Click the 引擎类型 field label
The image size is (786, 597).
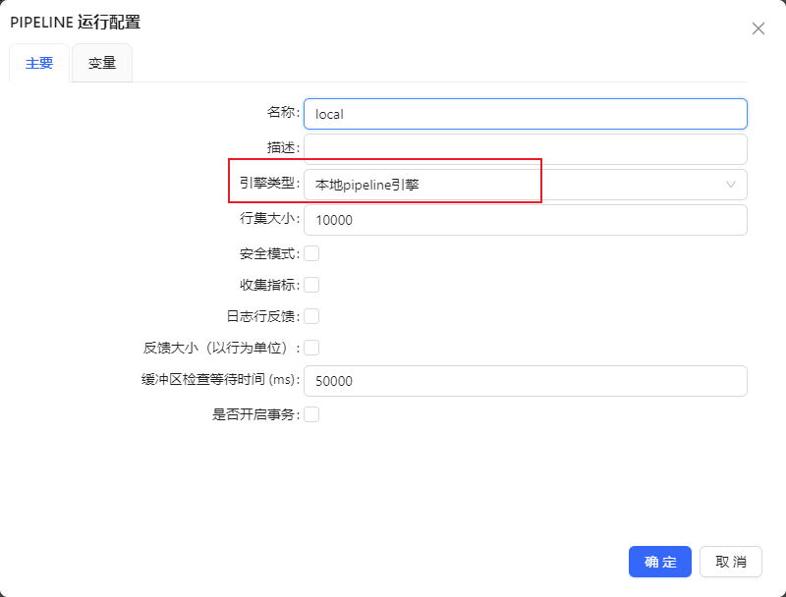(268, 183)
